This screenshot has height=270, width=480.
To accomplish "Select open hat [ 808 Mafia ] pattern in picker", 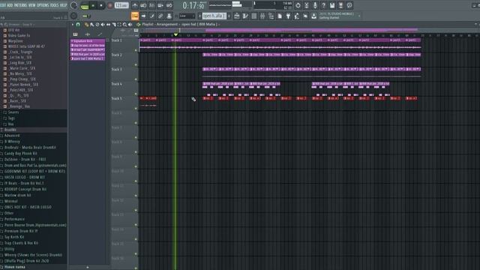I will [88, 58].
